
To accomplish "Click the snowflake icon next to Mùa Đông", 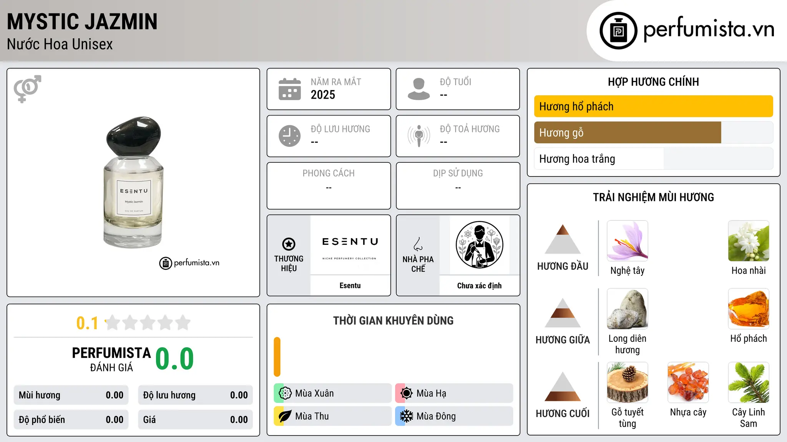I will [407, 416].
